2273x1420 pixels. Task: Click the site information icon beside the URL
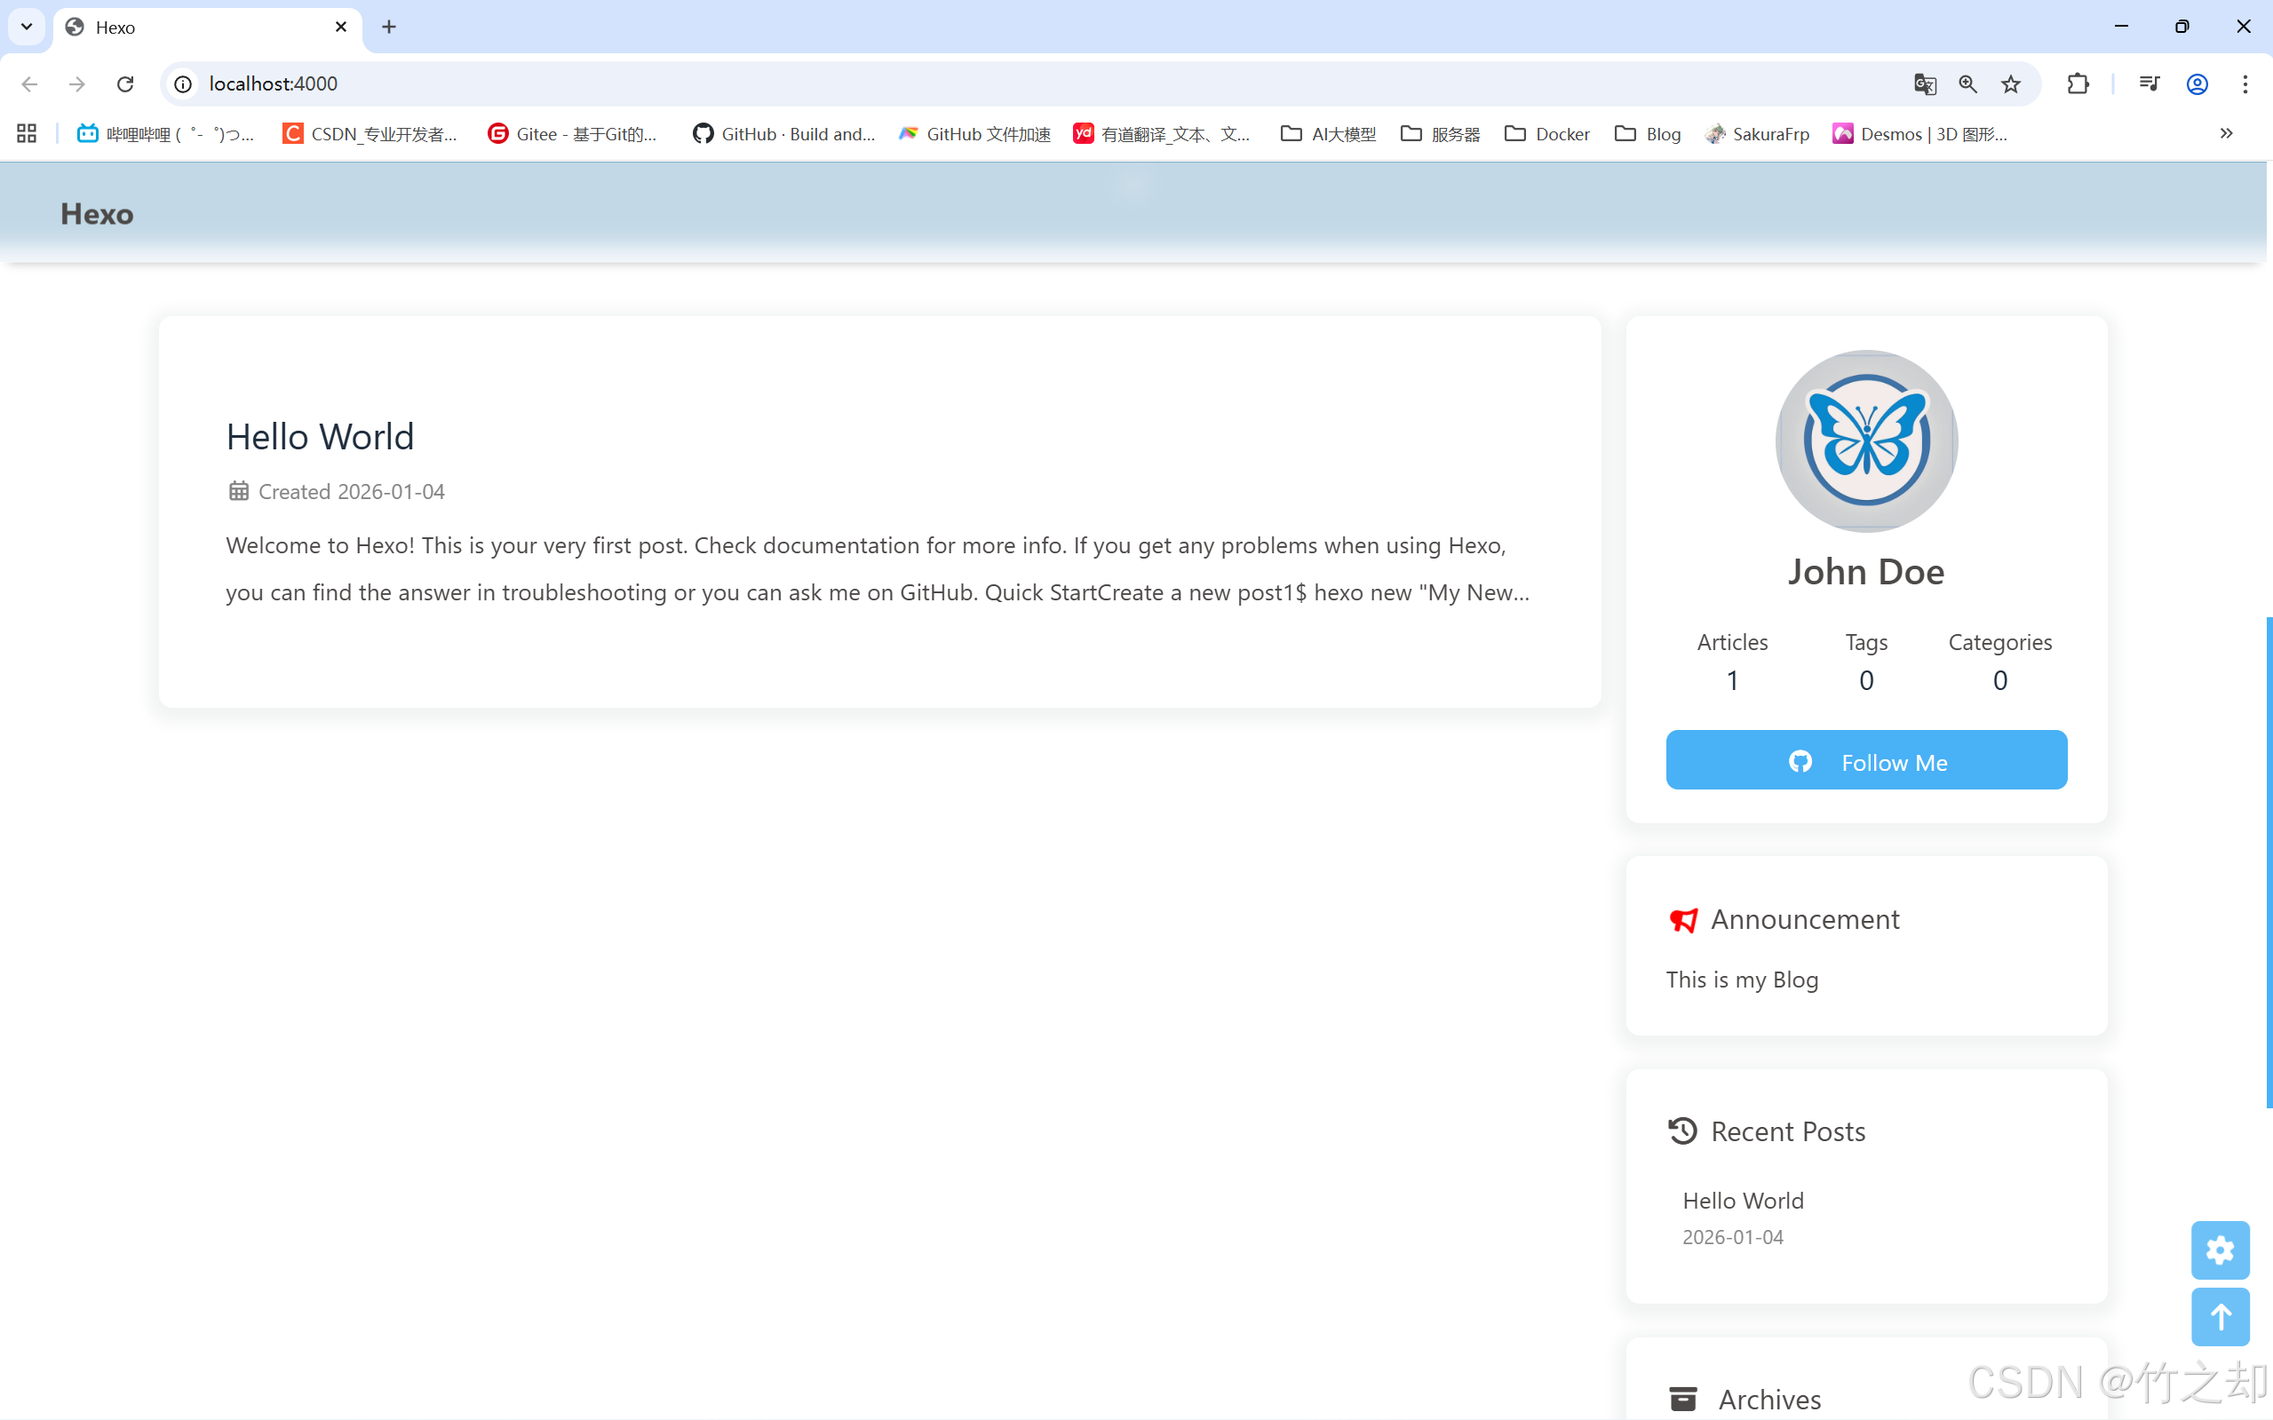[184, 84]
